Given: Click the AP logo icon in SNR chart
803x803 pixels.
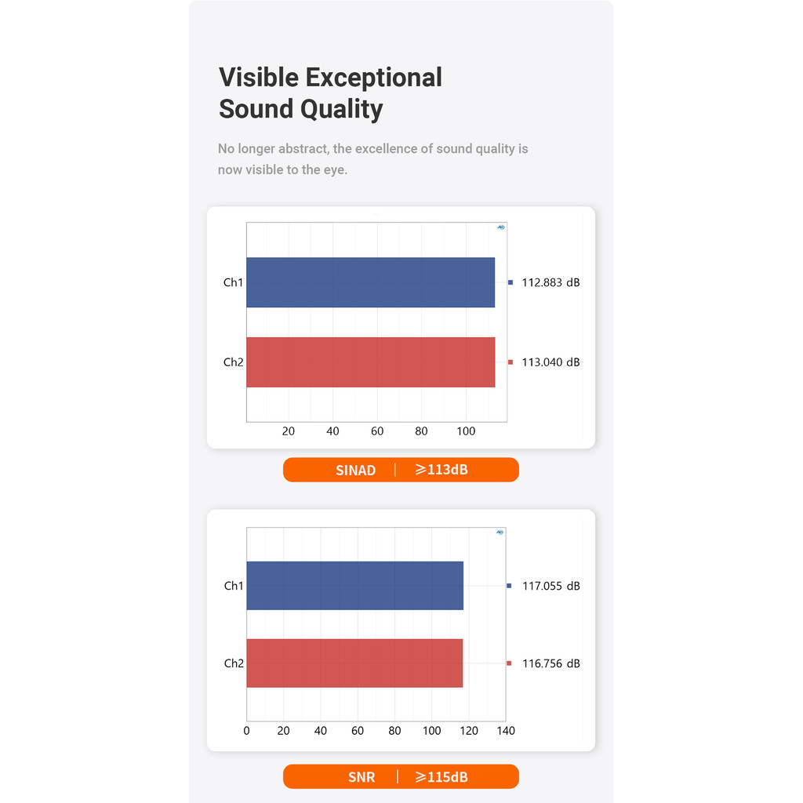Looking at the screenshot, I should (500, 532).
